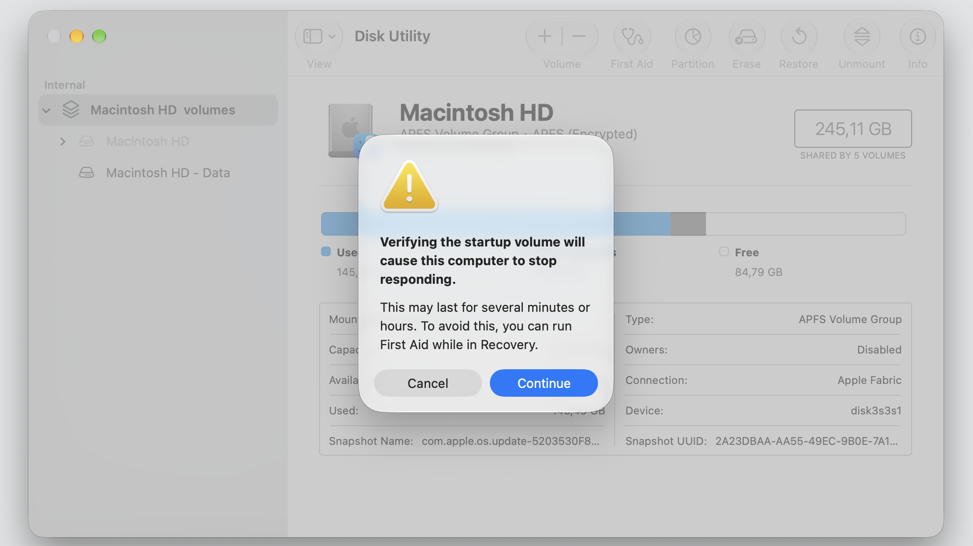Image resolution: width=973 pixels, height=546 pixels.
Task: Click the 'Used:' field label
Action: pyautogui.click(x=344, y=410)
